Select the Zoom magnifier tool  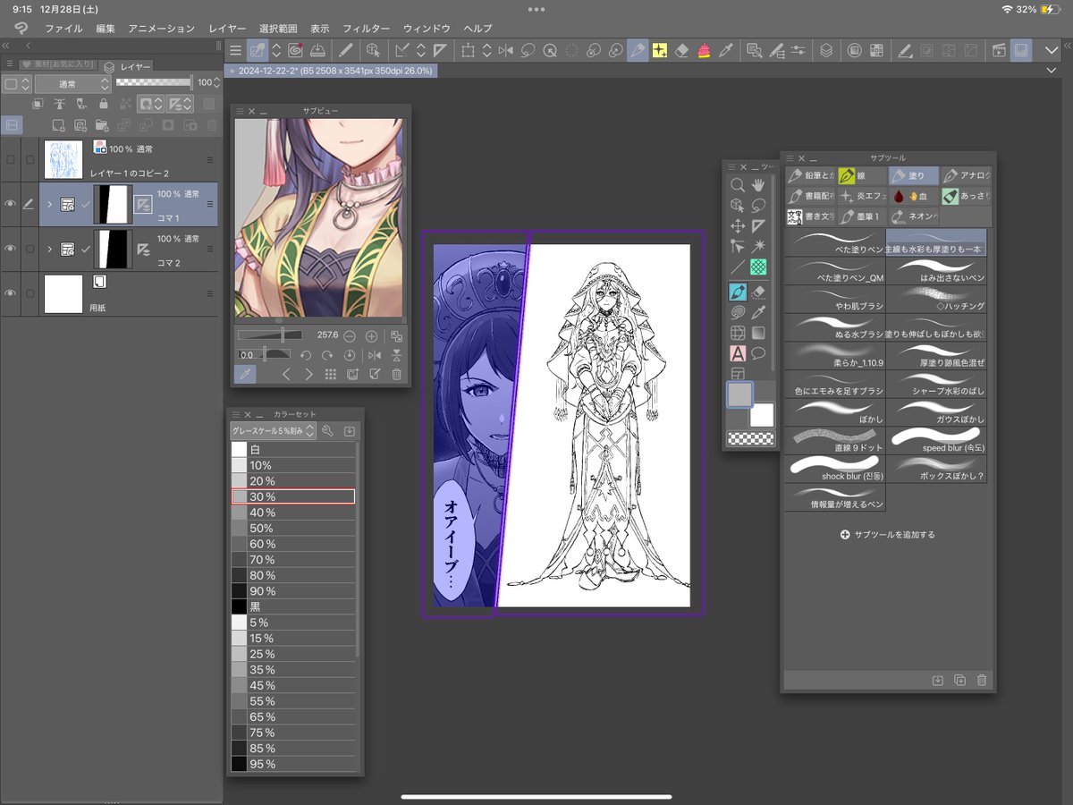(x=738, y=185)
